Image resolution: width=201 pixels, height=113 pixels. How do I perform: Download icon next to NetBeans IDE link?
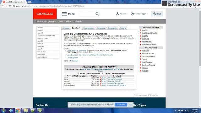(x=140, y=42)
